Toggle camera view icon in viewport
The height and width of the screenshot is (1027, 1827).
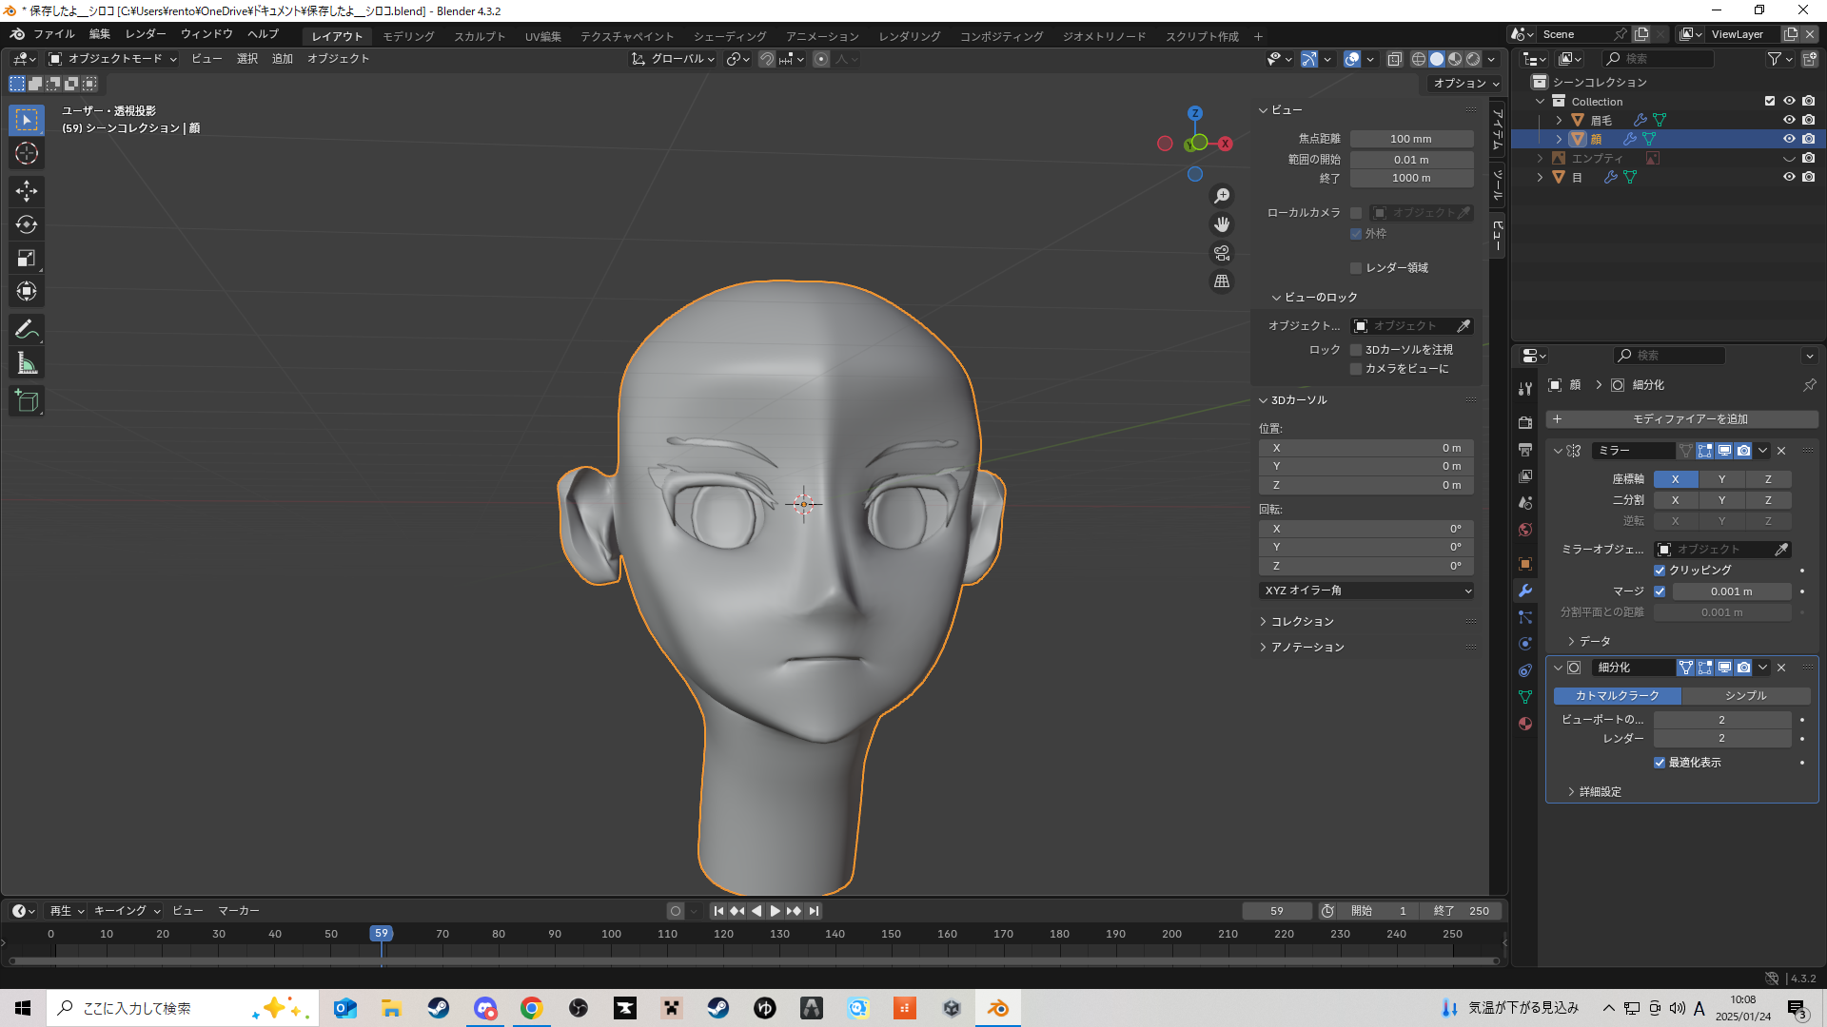click(1222, 253)
